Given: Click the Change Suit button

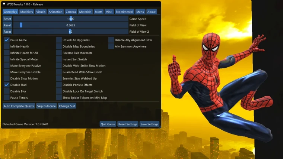Looking at the screenshot, I should (67, 106).
